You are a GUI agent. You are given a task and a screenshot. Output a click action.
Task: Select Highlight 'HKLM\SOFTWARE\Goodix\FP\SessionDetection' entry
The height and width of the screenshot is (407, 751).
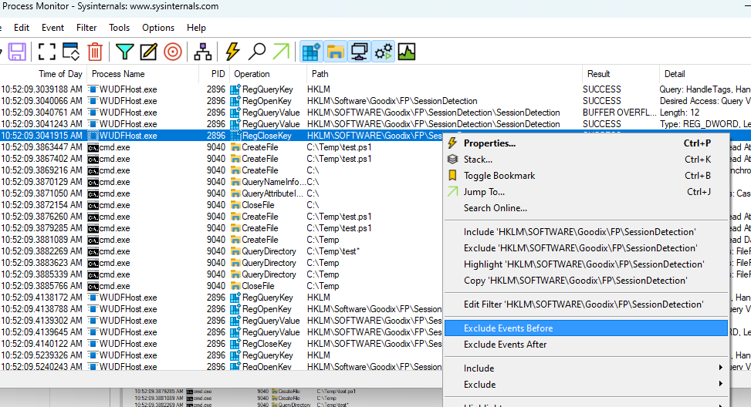point(587,264)
